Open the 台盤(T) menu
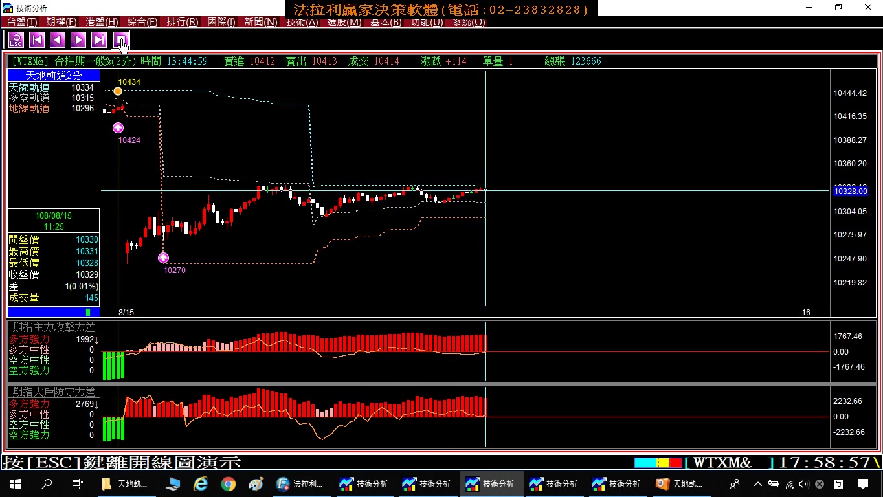Screen dimensions: 883x497 22,22
